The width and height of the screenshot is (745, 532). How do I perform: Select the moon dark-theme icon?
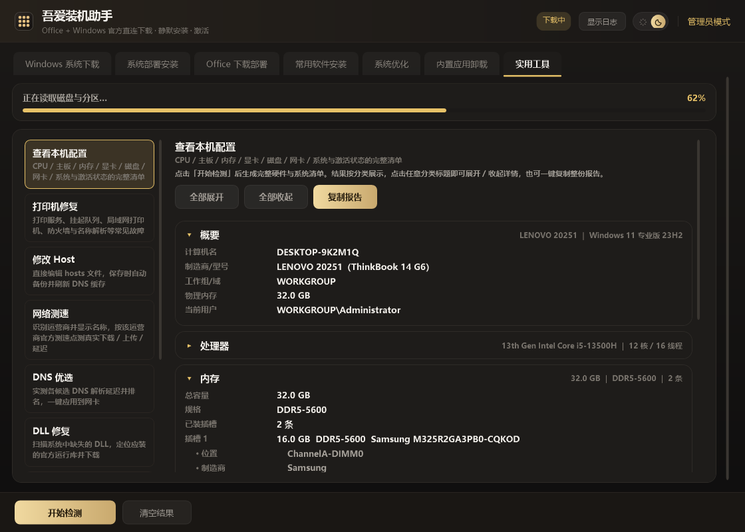[658, 22]
